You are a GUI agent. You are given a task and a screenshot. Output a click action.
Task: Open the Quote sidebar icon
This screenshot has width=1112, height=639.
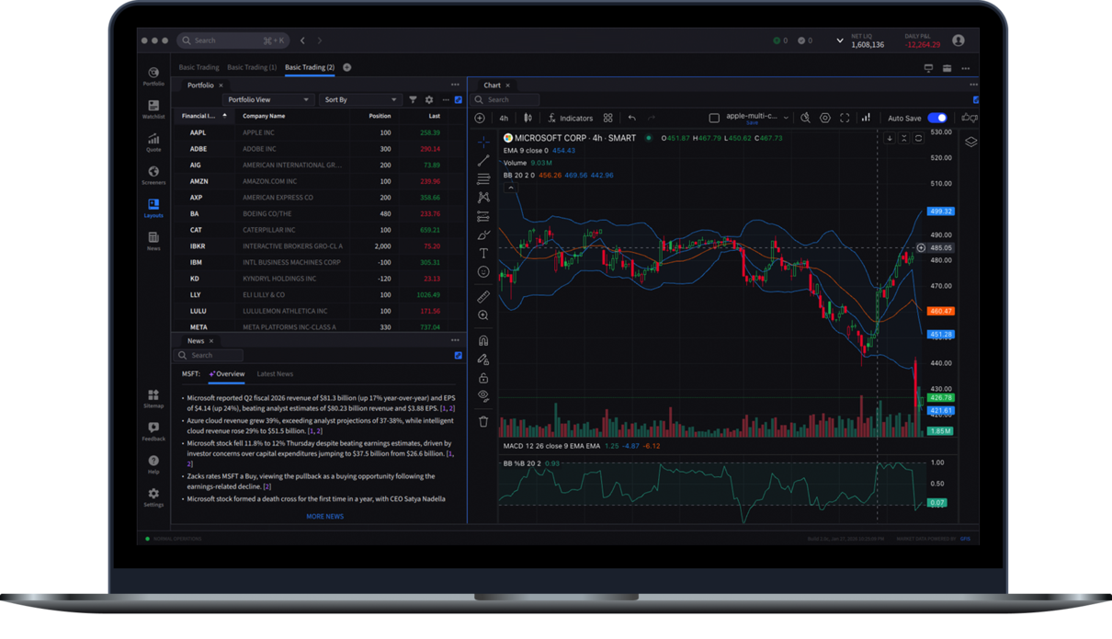(x=153, y=143)
